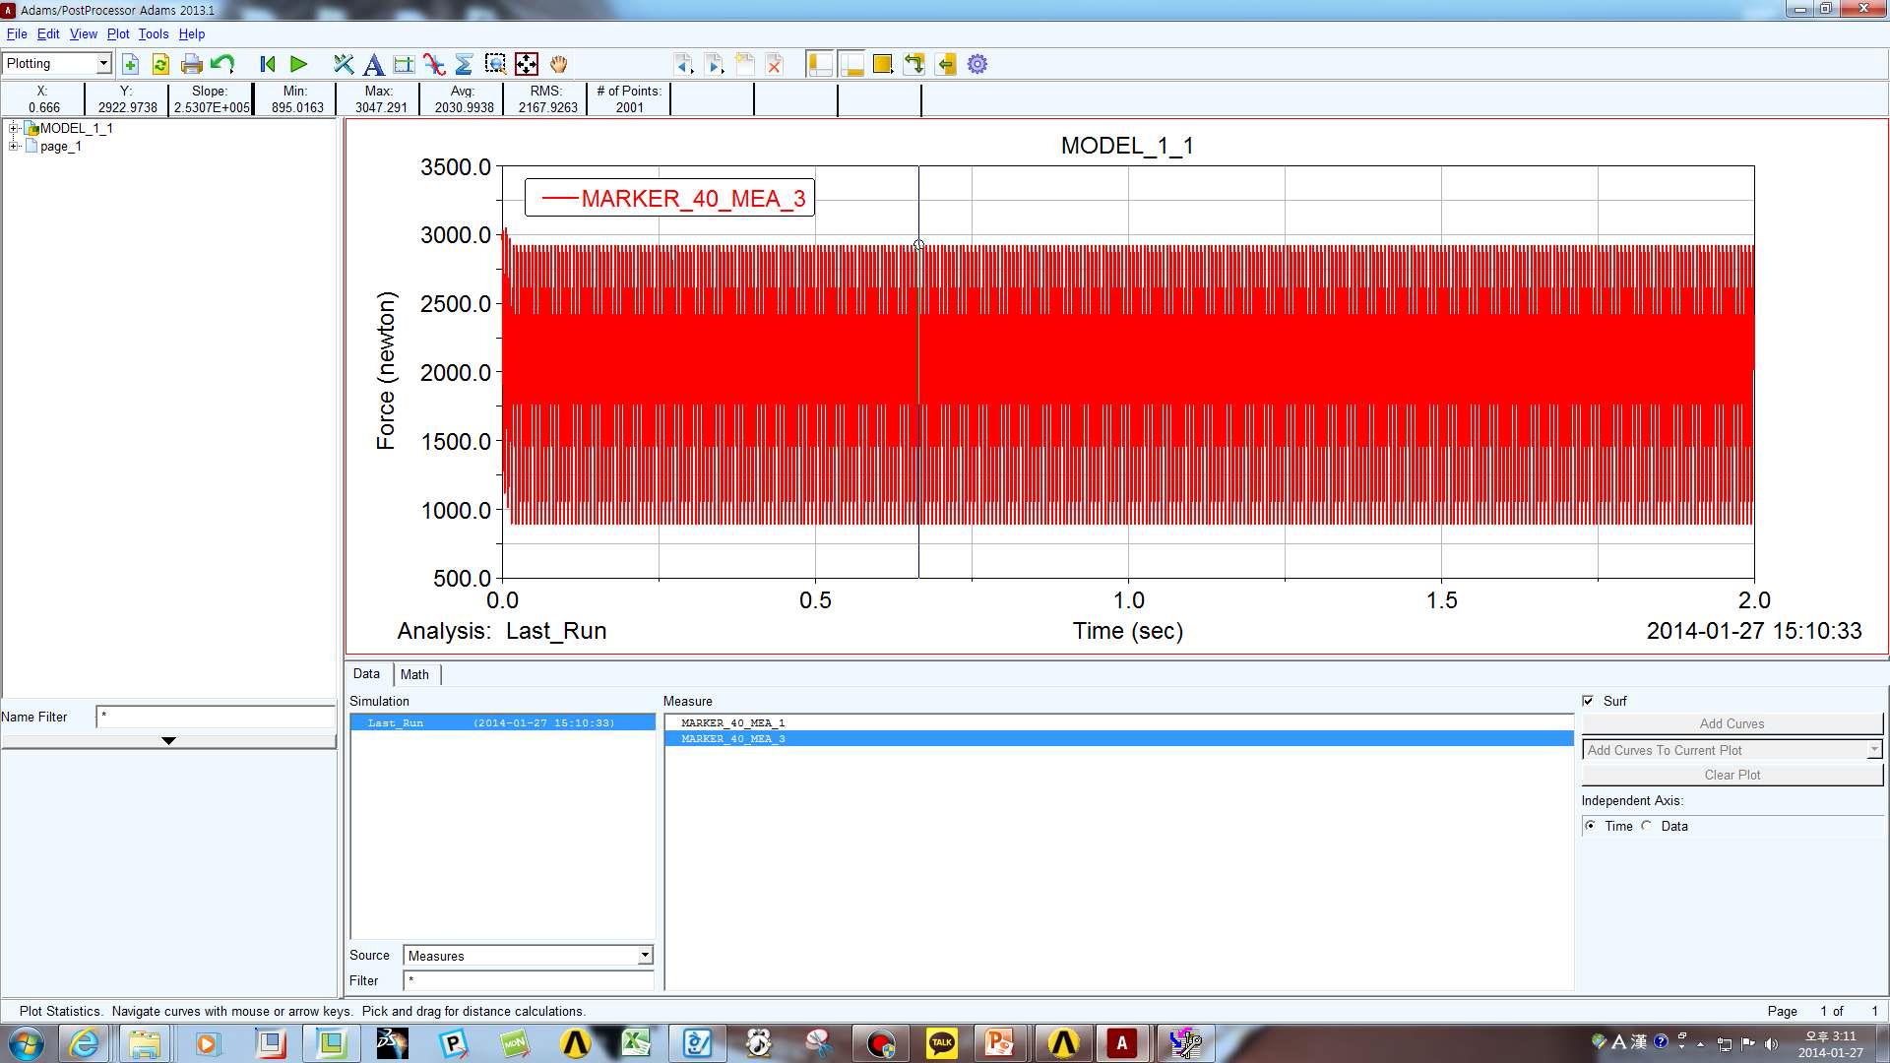Go to the previous page icon
Viewport: 1890px width, 1063px height.
click(x=683, y=65)
